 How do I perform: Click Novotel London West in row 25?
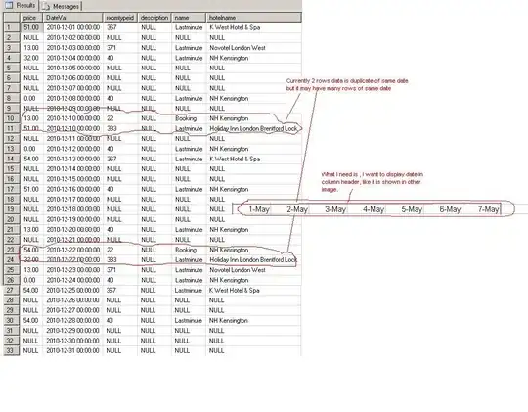[238, 270]
